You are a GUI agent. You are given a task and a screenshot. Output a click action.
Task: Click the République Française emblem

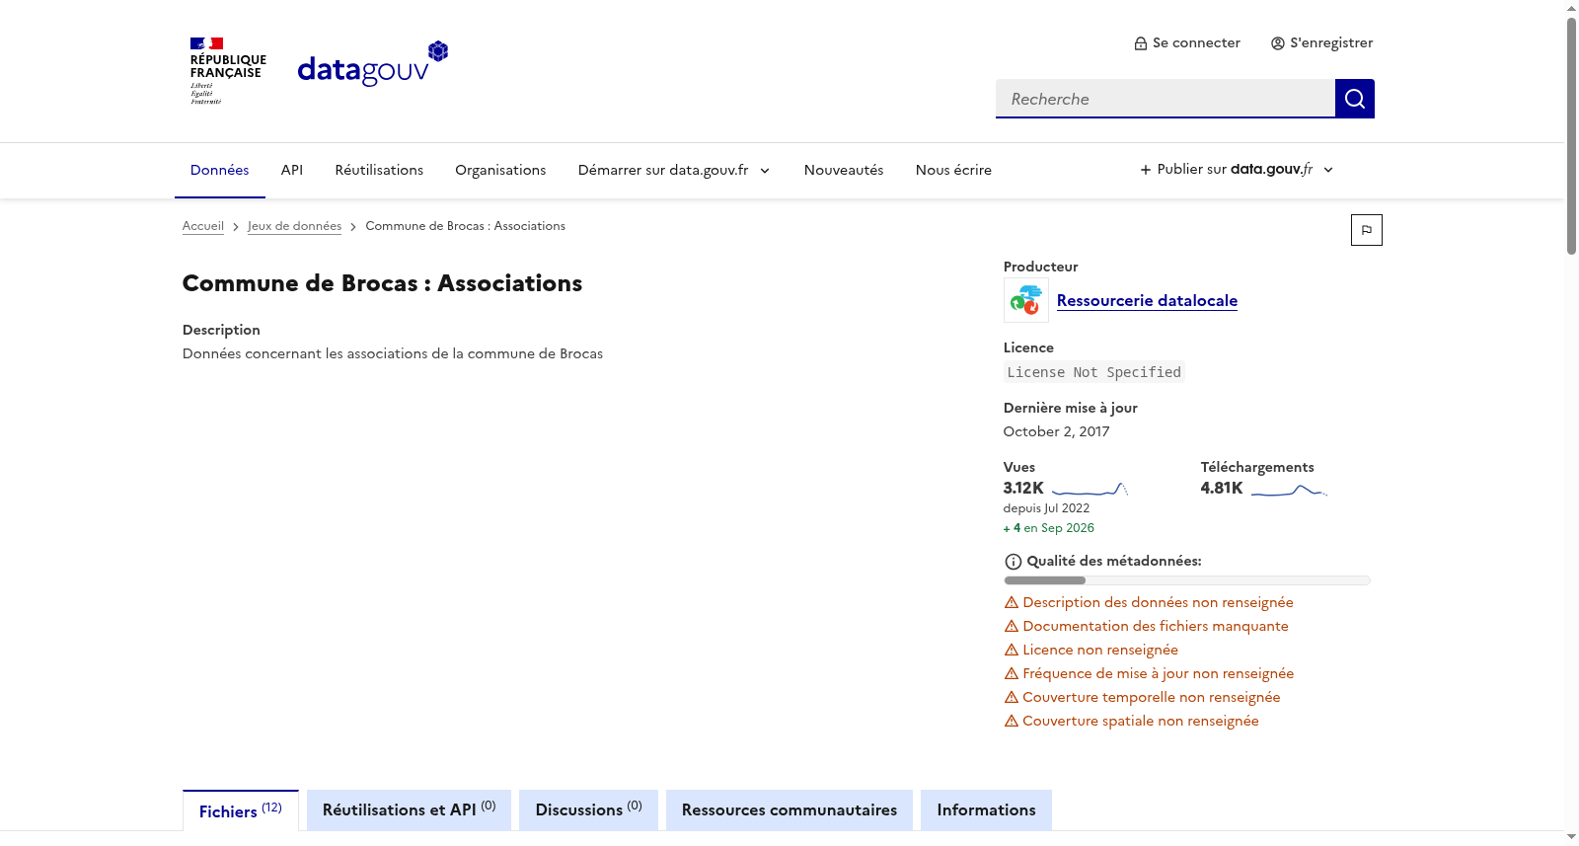tap(228, 71)
